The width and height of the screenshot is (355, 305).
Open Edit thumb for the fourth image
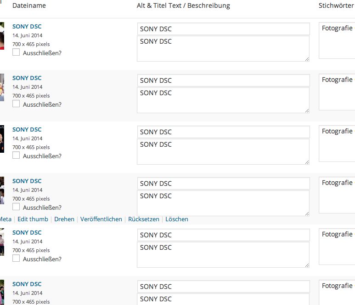33,219
